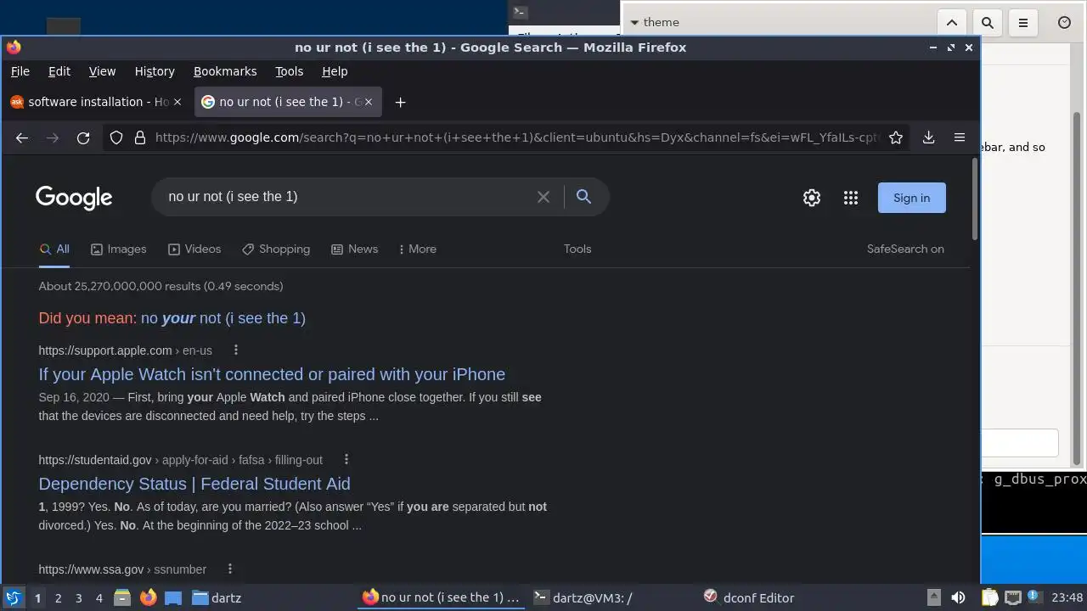Switch to dconf Editor in the taskbar
Screen dimensions: 1087x611
click(749, 597)
